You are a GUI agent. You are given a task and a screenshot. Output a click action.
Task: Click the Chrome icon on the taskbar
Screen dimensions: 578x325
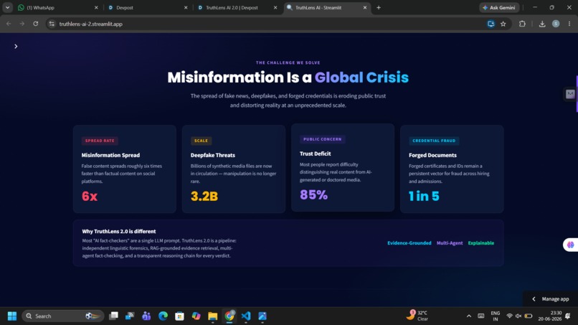point(229,316)
